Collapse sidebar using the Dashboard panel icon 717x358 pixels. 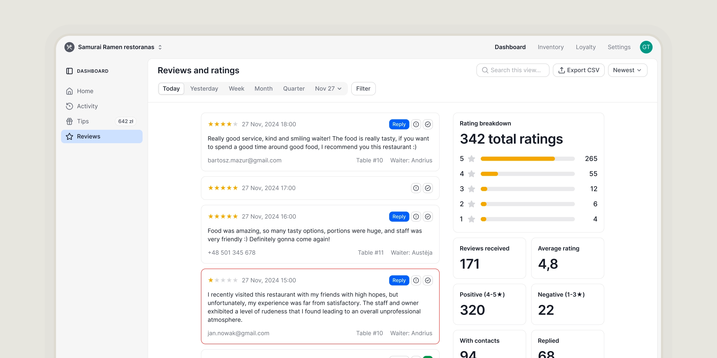click(x=69, y=71)
